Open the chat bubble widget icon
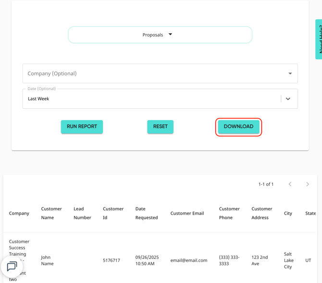The image size is (322, 283). pos(12,266)
